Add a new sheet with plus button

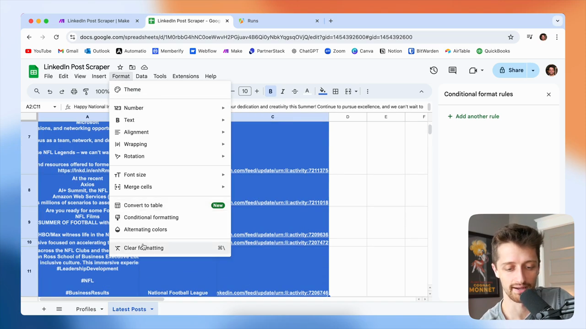tap(44, 309)
